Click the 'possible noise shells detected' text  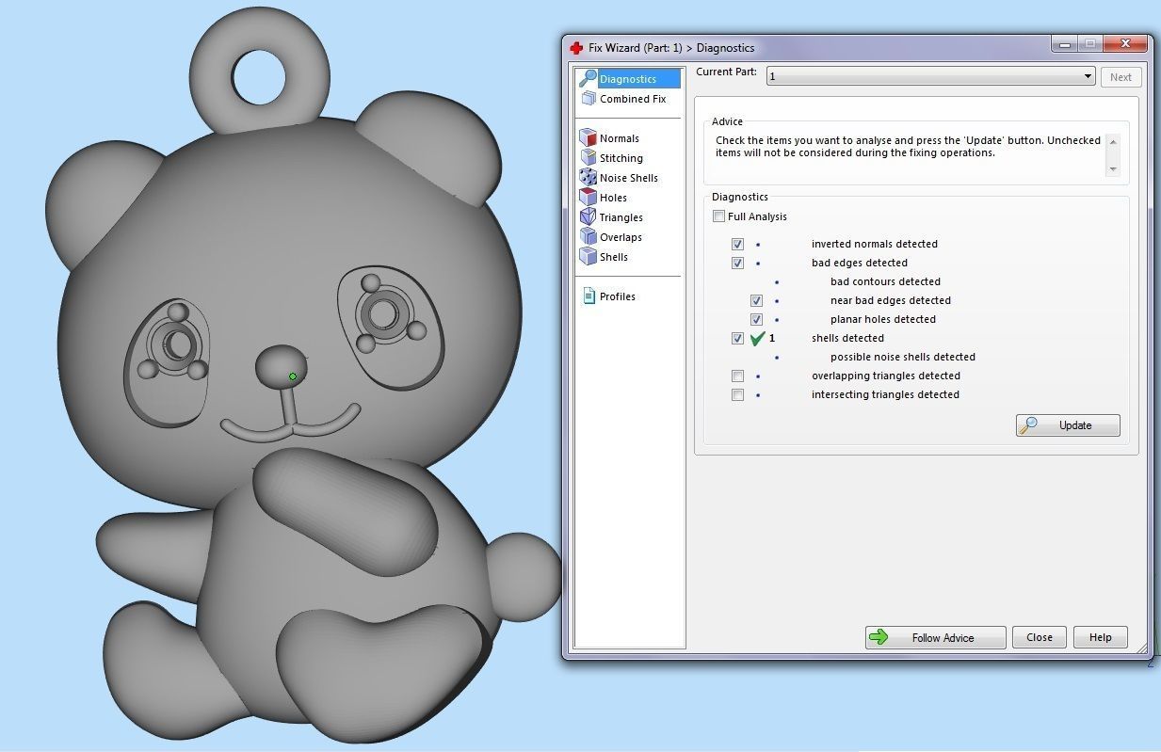903,358
